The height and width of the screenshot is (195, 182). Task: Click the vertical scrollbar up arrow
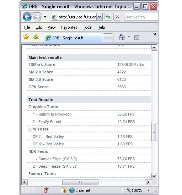click(x=154, y=48)
